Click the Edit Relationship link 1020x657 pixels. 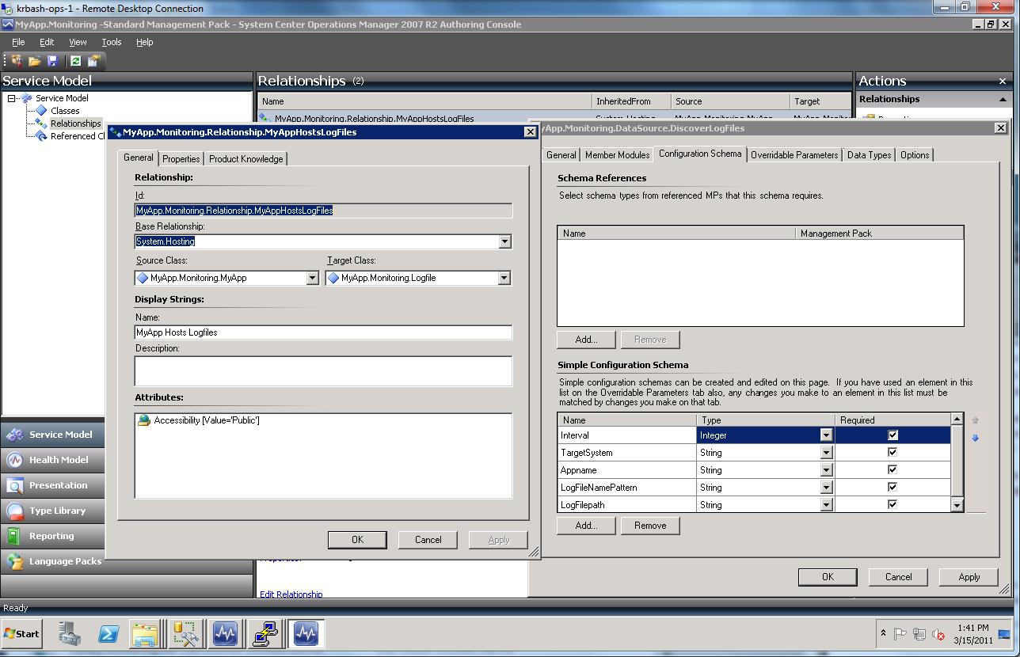tap(291, 594)
